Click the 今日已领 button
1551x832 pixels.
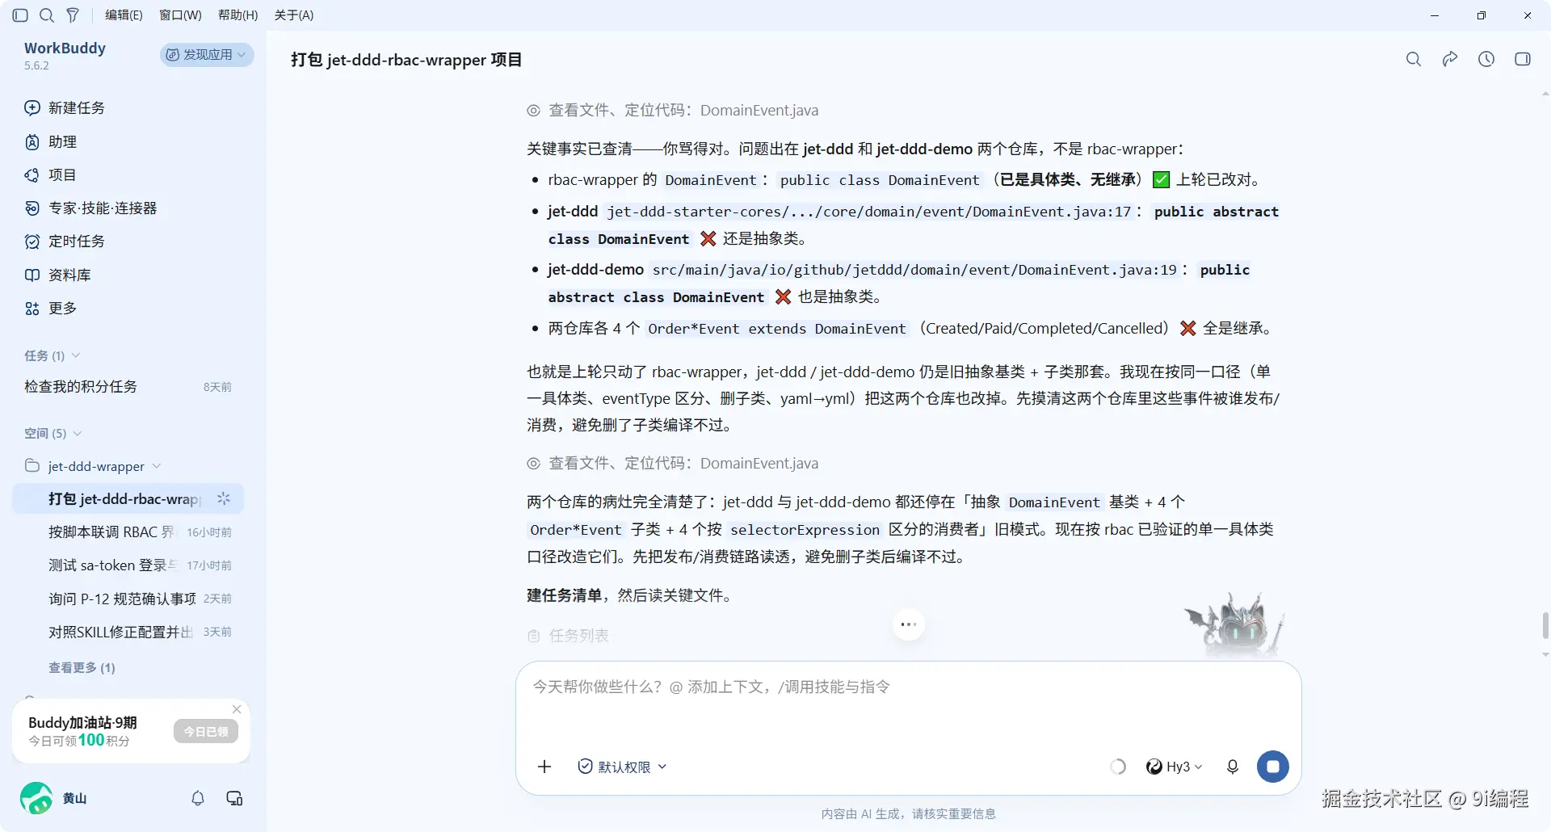point(206,732)
